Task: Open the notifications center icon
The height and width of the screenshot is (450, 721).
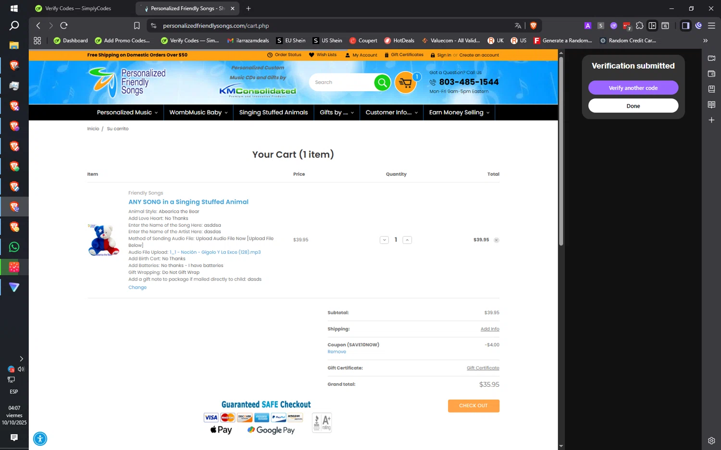Action: click(x=14, y=438)
